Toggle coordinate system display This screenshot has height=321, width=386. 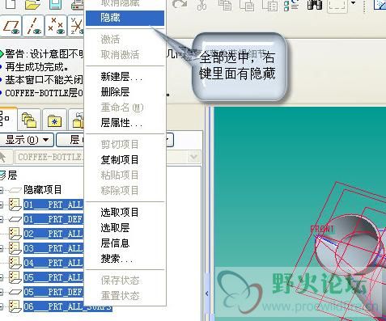[77, 26]
